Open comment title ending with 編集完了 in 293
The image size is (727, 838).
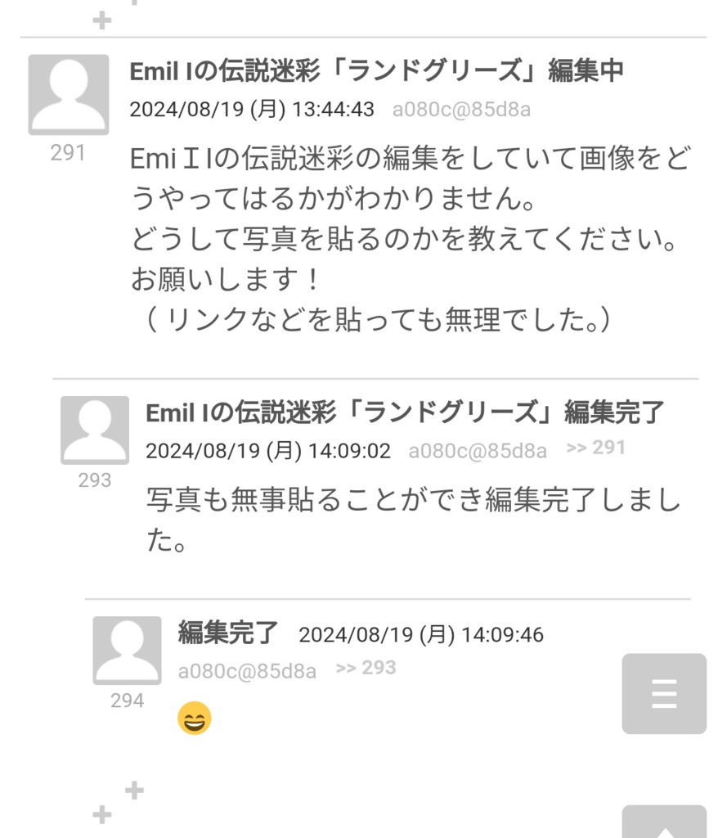(x=404, y=412)
